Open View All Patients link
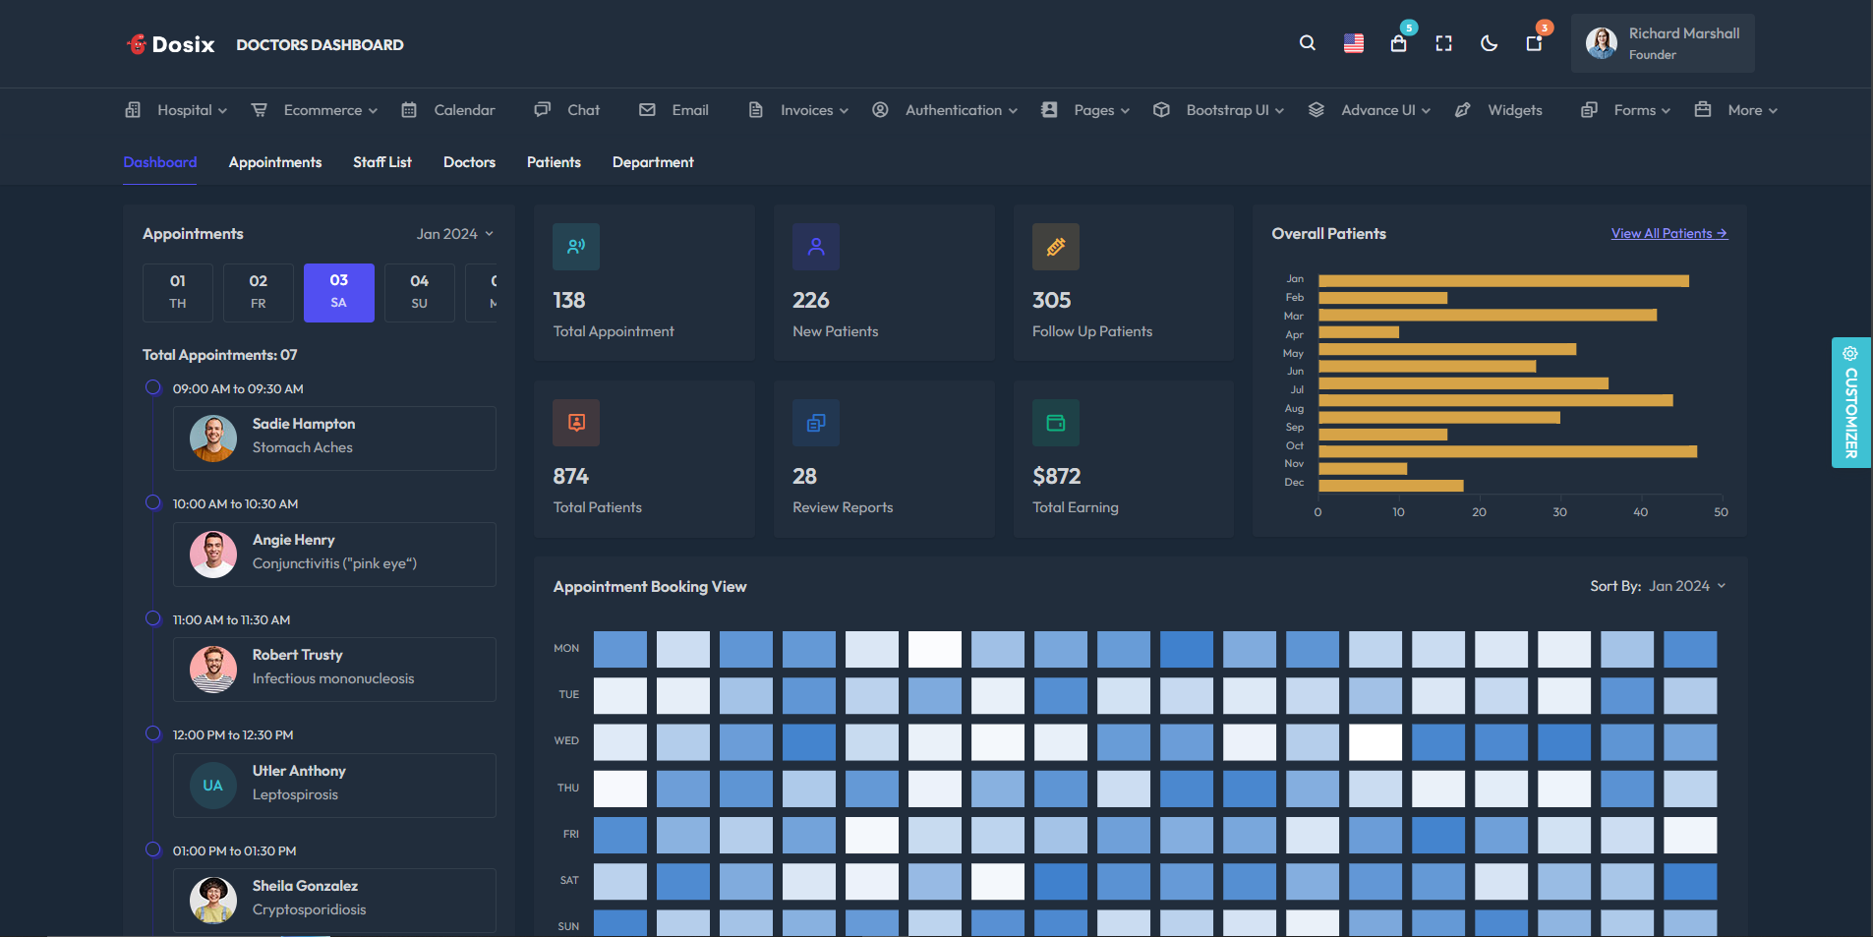 tap(1668, 233)
